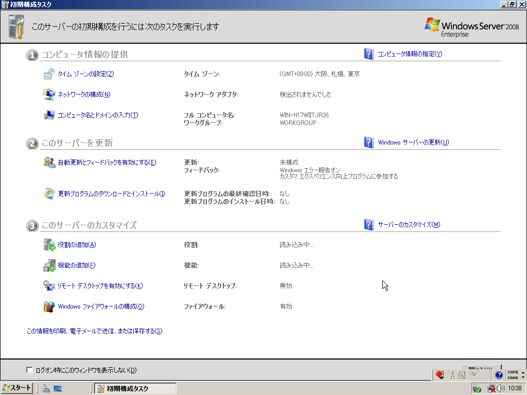Open Windows ファイアウォールの構成(O) link
Screen dimensions: 527x395
(x=101, y=307)
